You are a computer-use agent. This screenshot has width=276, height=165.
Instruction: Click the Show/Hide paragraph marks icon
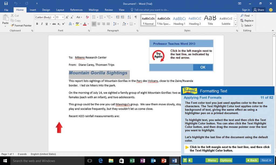[x=136, y=17]
